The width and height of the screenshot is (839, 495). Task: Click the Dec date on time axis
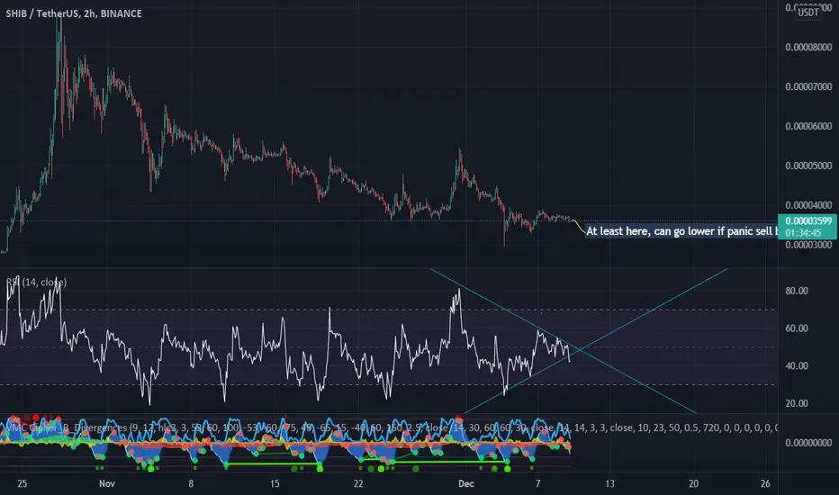[466, 484]
